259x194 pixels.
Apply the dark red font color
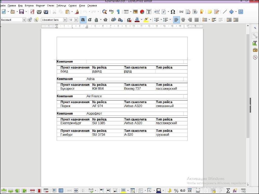click(x=137, y=20)
